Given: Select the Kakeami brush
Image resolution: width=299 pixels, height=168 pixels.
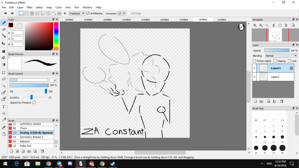Looking at the screenshot, I should pos(31,141).
